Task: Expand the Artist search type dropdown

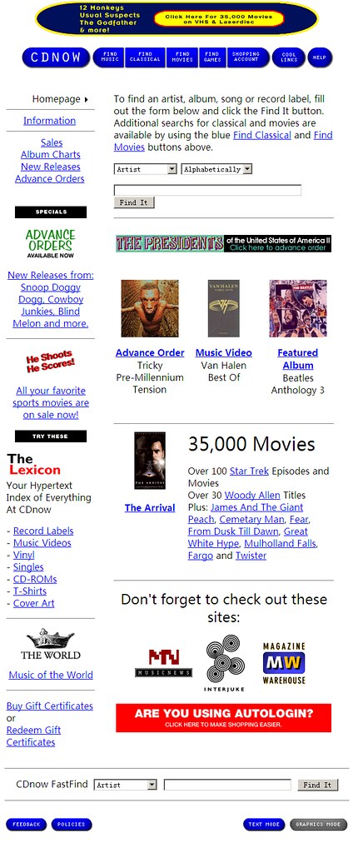Action: pyautogui.click(x=146, y=169)
